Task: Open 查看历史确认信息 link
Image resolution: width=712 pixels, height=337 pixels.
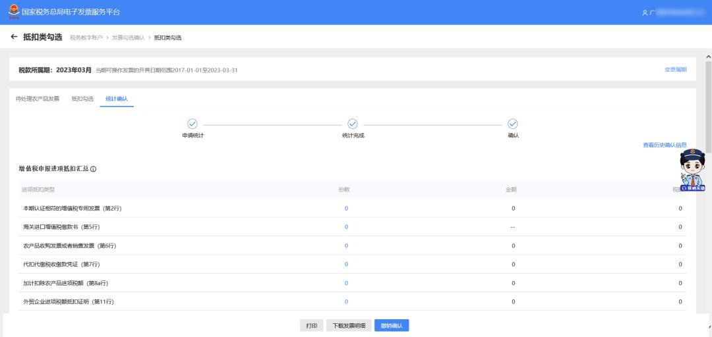Action: point(665,145)
